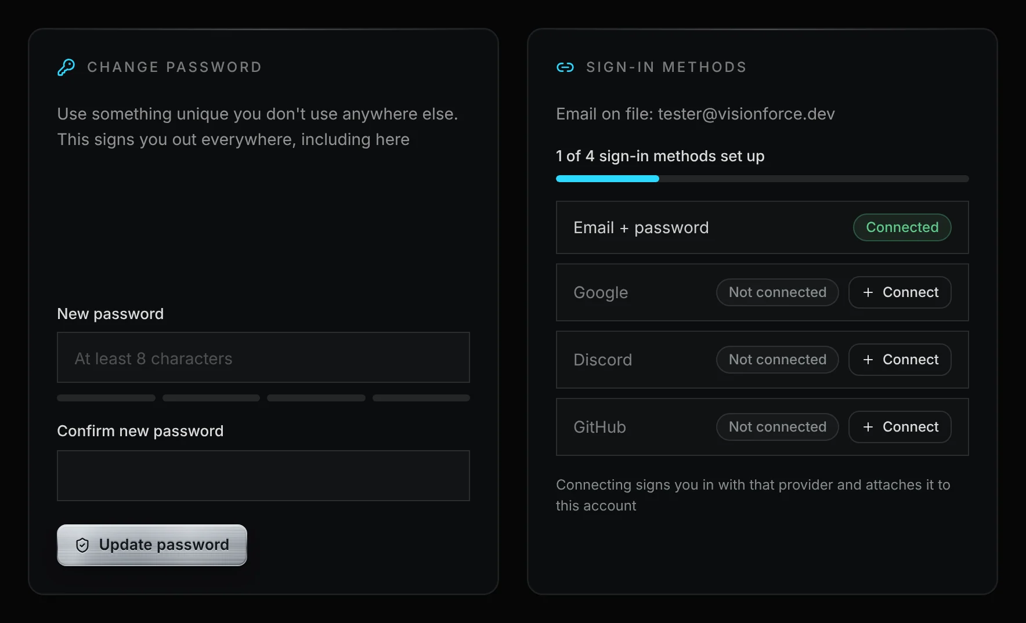Click the 'SIGN-IN METHODS' heading
The image size is (1026, 623).
(x=667, y=67)
